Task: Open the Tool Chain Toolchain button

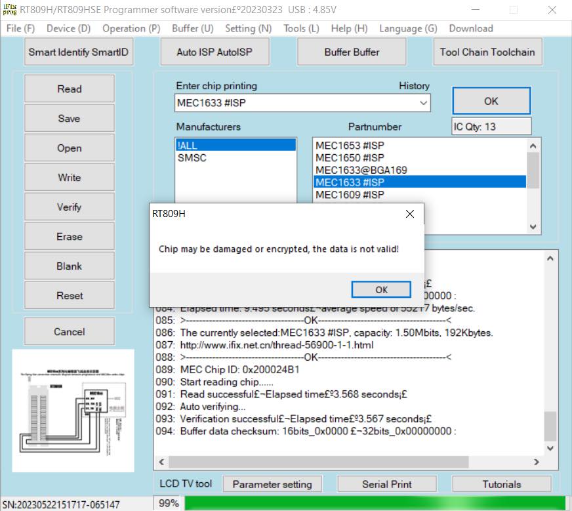Action: coord(487,52)
